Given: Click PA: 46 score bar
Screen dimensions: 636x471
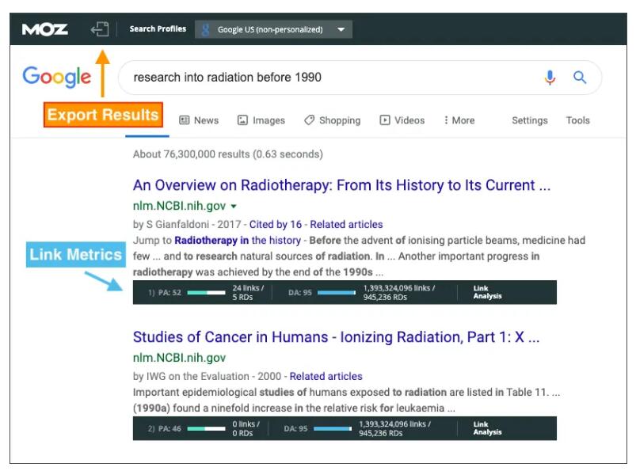Looking at the screenshot, I should [x=206, y=428].
